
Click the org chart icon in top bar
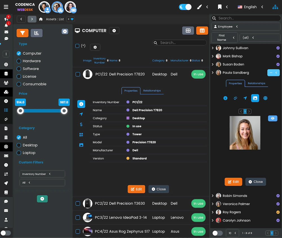[275, 7]
